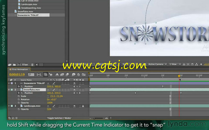This screenshot has width=209, height=130.
Task: Hide the Snowflake.mov layer
Action: pyautogui.click(x=74, y=90)
